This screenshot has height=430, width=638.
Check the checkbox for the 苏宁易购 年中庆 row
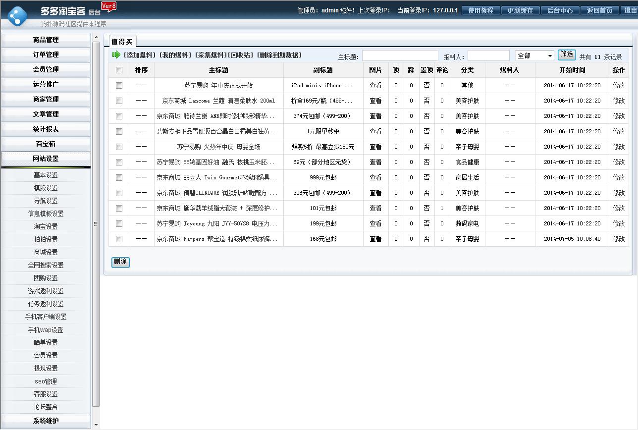coord(118,85)
